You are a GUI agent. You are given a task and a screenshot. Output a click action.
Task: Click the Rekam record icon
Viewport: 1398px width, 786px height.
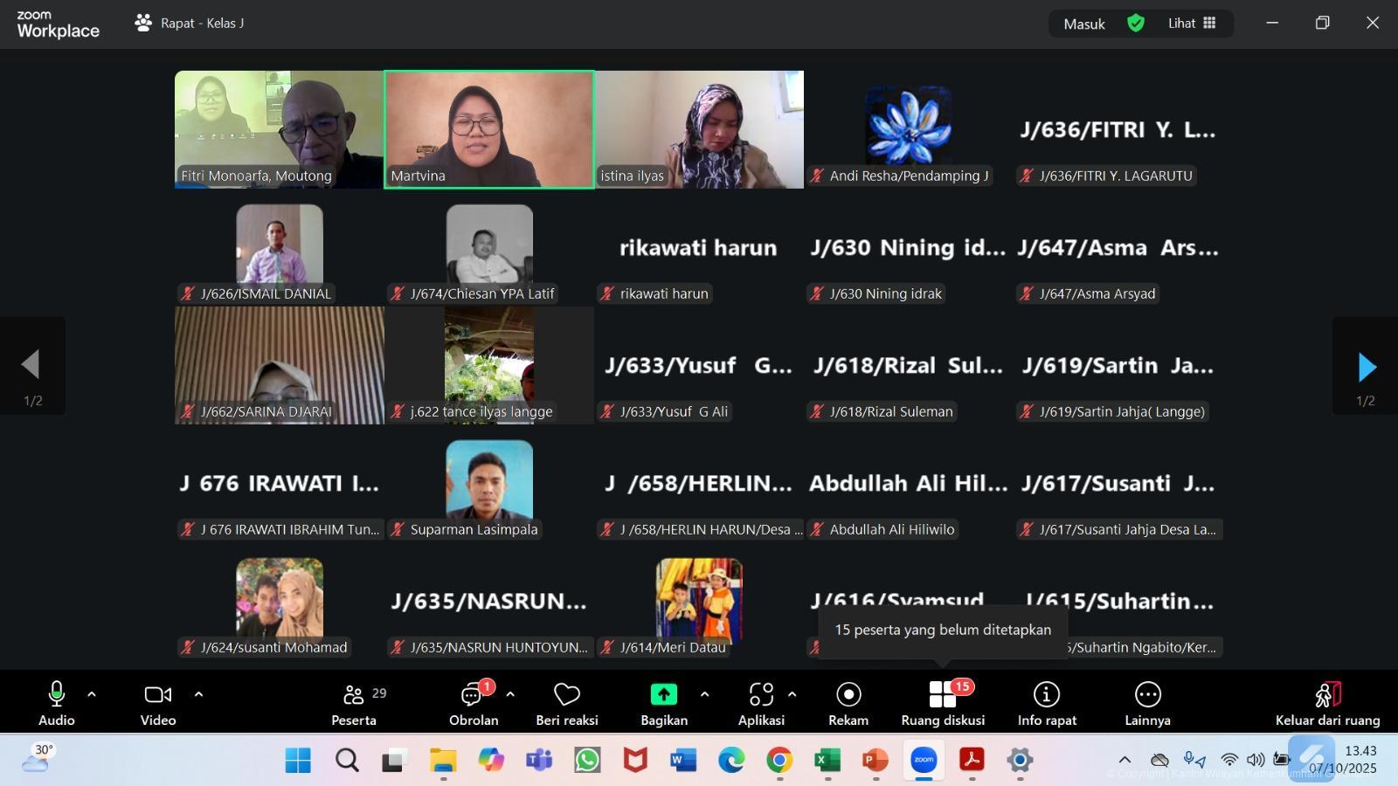pos(848,695)
